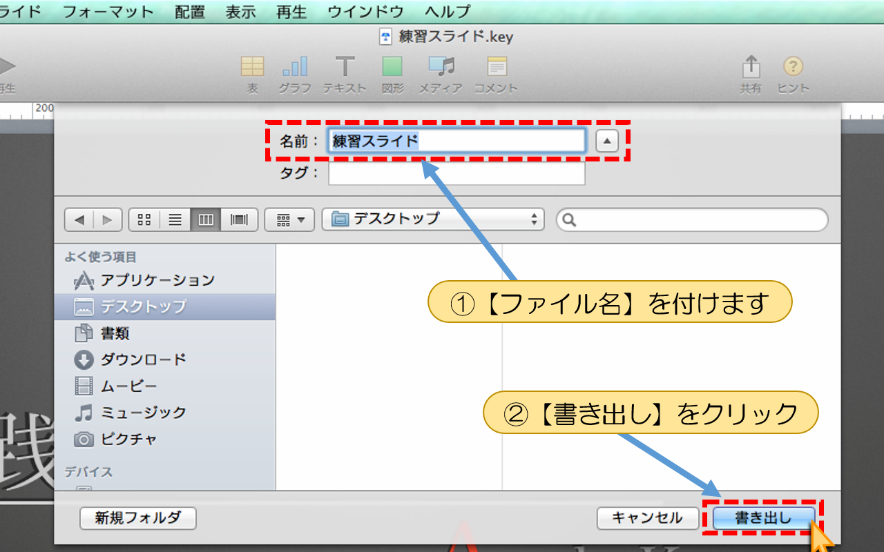Open the 配置 menu

click(190, 11)
